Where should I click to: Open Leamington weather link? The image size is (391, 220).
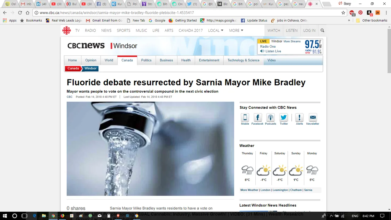coord(280,190)
